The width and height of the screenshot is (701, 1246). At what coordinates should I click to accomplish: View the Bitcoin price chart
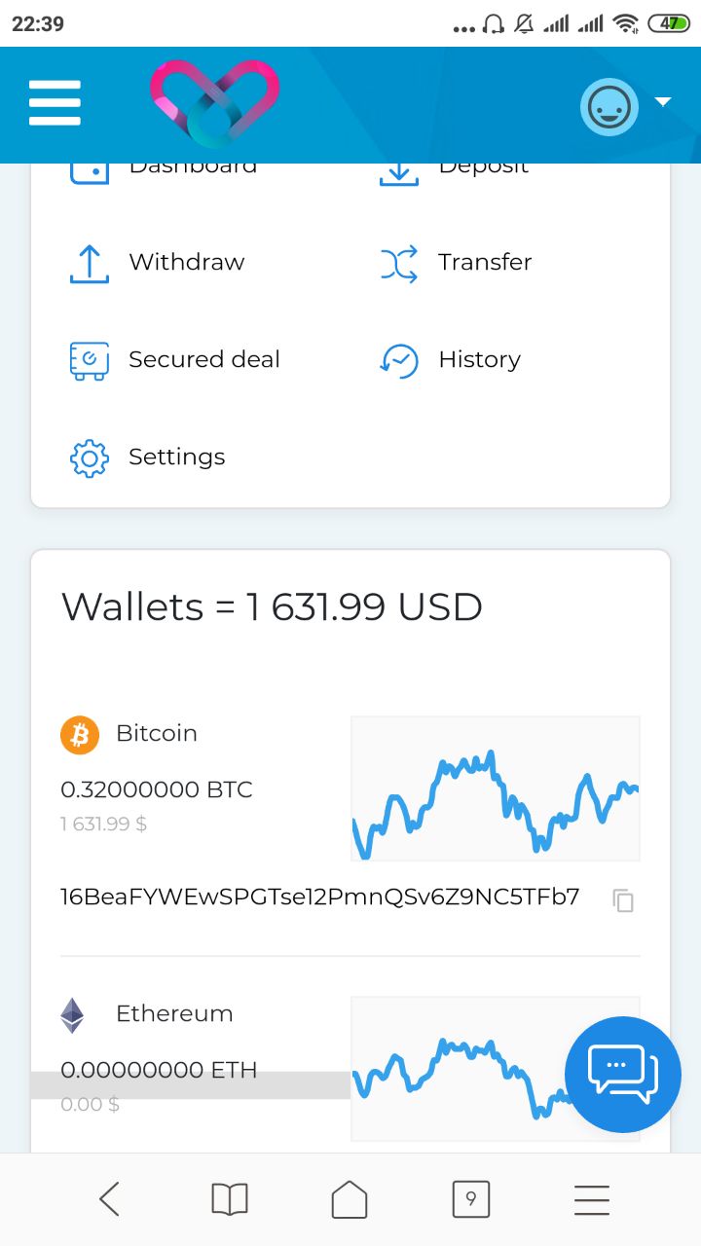(495, 788)
